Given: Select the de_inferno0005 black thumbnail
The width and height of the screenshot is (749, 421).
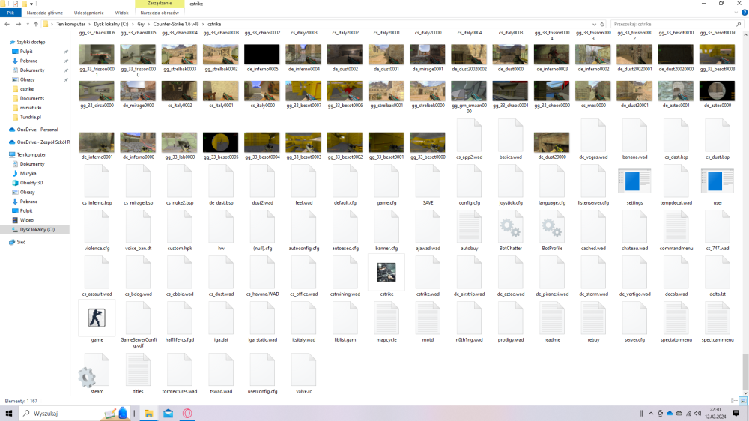Looking at the screenshot, I should [x=261, y=55].
